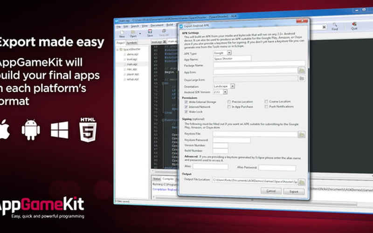The height and width of the screenshot is (233, 373).
Task: Switch to the Symbols tab
Action: tap(132, 42)
